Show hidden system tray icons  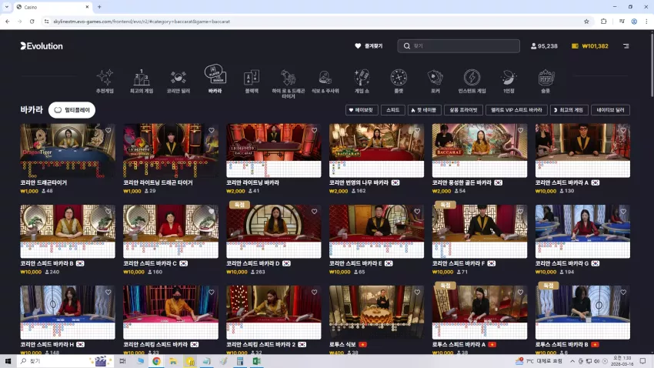(572, 361)
